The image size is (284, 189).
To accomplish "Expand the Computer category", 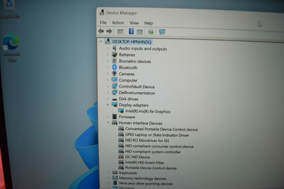I will (x=108, y=80).
